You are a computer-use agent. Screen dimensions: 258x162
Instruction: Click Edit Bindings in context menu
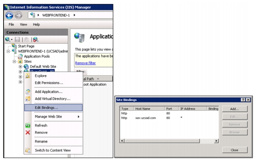(53, 108)
